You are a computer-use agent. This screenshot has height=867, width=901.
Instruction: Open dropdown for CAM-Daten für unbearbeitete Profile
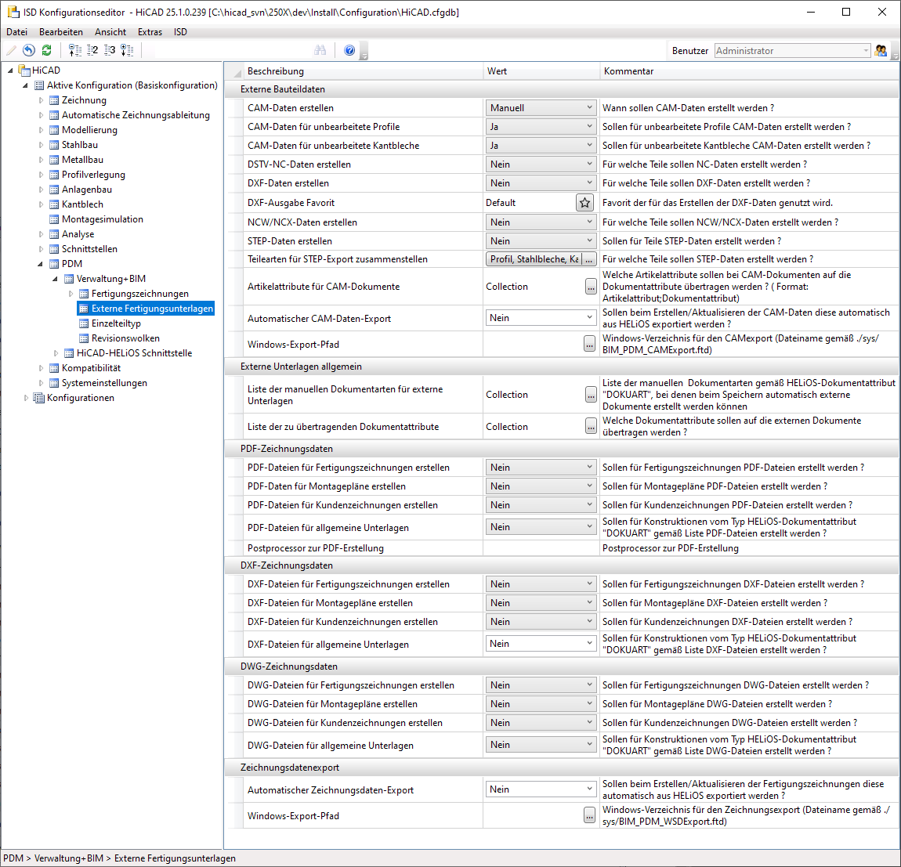541,127
